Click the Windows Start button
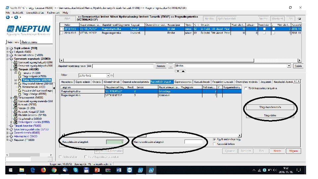 coord(11,170)
